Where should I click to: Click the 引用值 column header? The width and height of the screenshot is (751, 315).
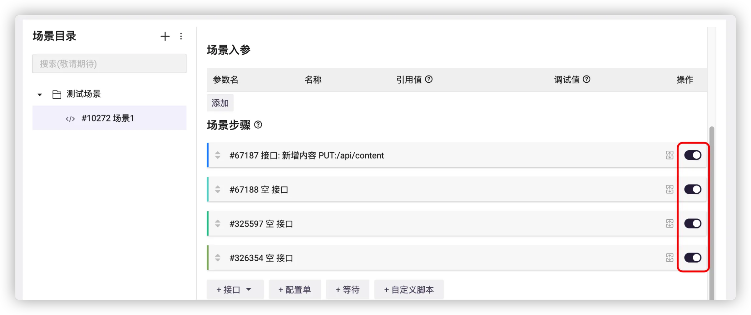click(x=409, y=79)
